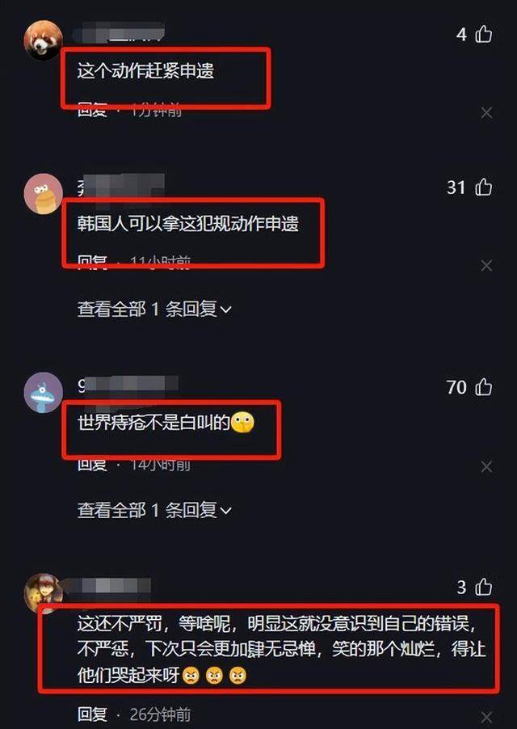Open the blue monster avatar profile
The image size is (517, 729).
[43, 393]
